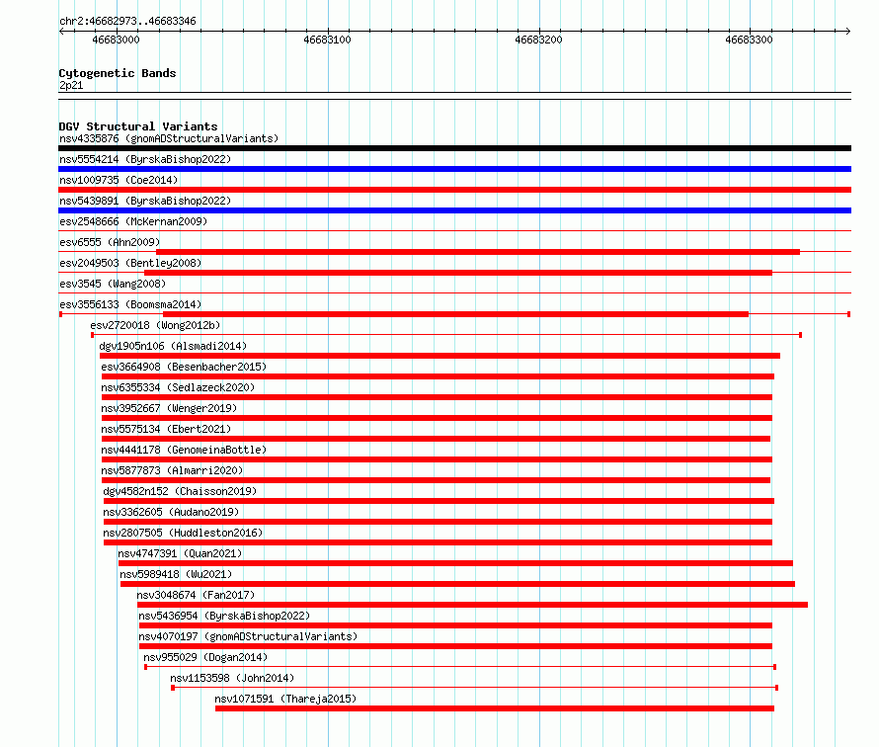Open nsv3362605 (Audano2019) label
The height and width of the screenshot is (747, 879).
coord(171,512)
